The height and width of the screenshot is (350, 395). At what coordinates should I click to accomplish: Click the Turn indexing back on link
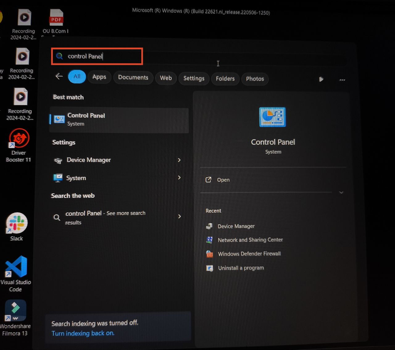[83, 333]
